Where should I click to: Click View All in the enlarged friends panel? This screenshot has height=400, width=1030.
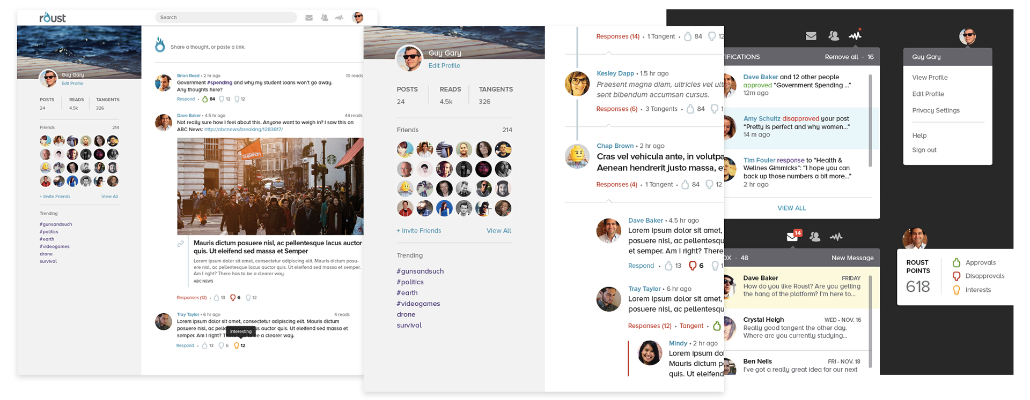(x=499, y=231)
